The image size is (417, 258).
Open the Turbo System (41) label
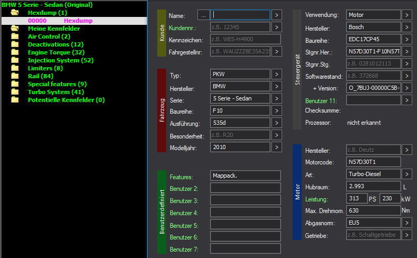tap(56, 92)
